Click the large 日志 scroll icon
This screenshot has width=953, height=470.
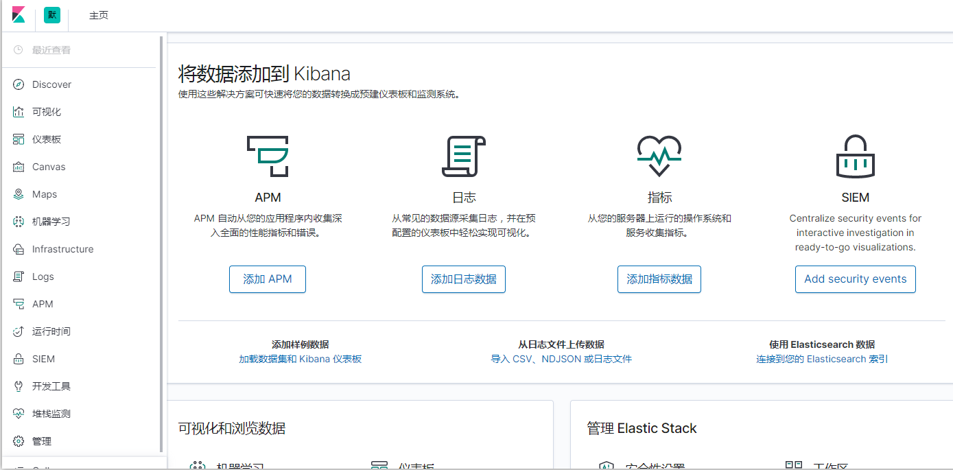(x=464, y=156)
